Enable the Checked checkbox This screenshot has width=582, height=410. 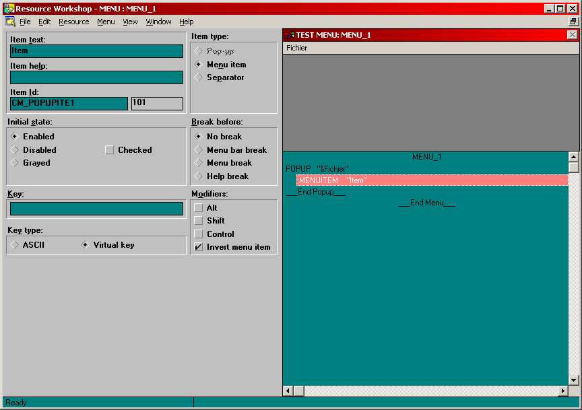click(110, 150)
